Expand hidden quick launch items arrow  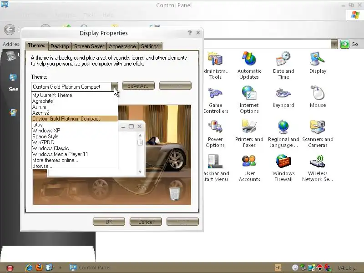[x=61, y=268]
